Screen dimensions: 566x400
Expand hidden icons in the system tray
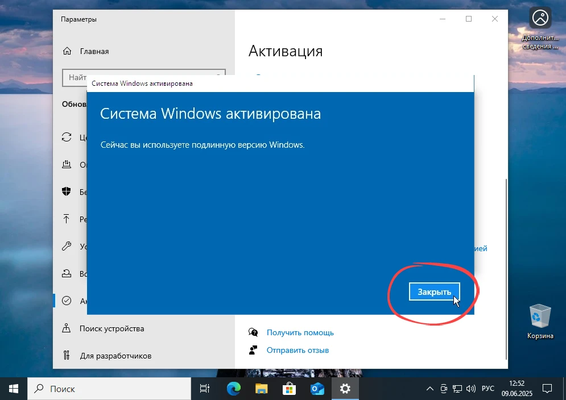point(429,389)
